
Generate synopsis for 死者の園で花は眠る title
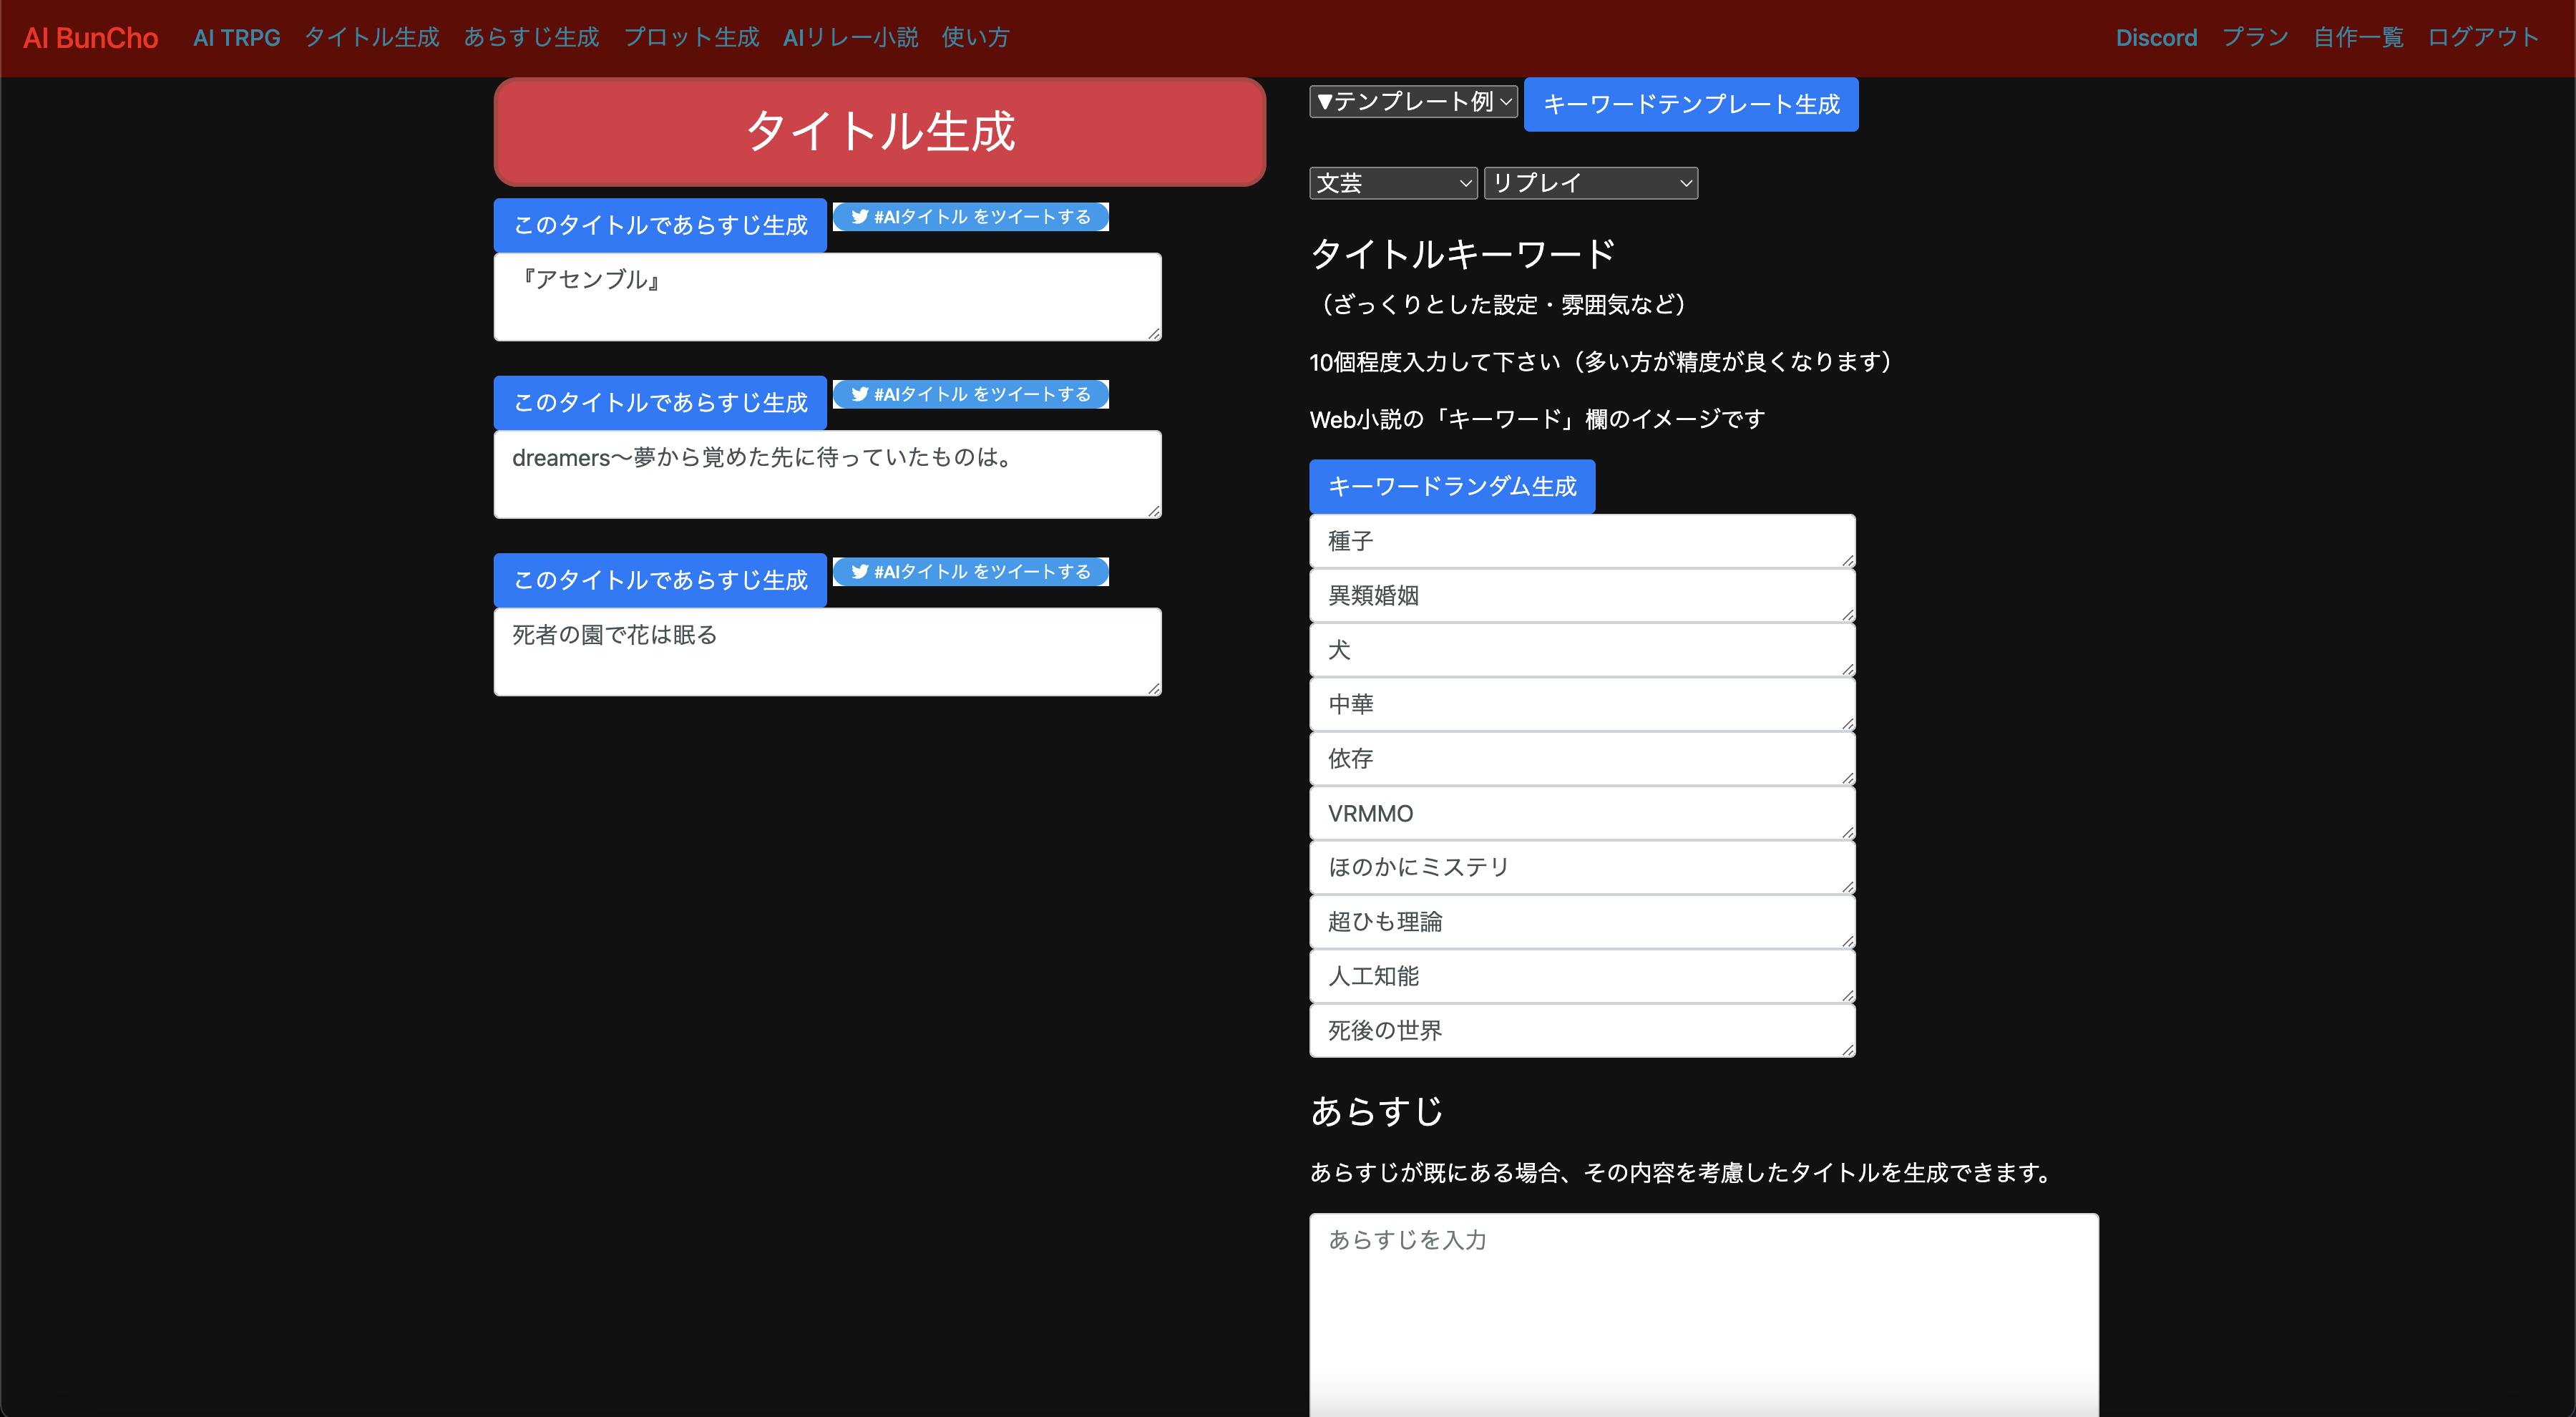pos(660,580)
